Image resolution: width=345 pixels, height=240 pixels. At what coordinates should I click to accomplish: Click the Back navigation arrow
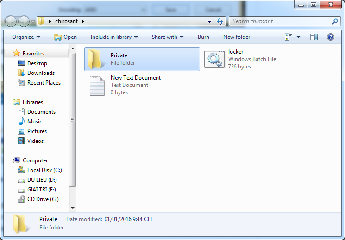click(x=11, y=21)
